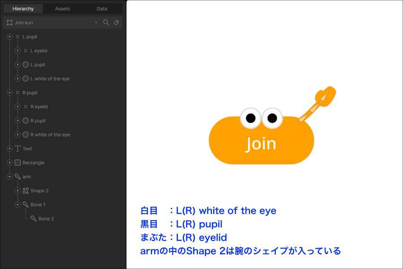
Task: Open the hierarchy search with the magnifier icon
Action: coord(106,22)
